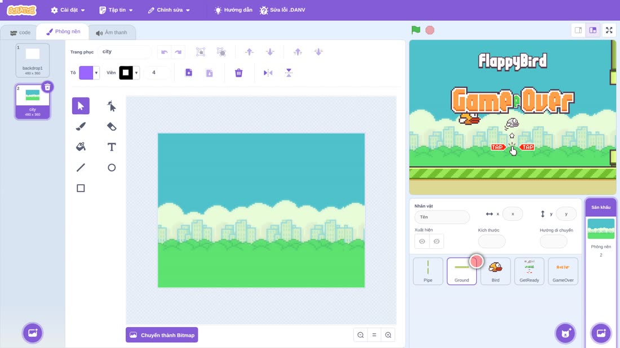Toggle sprite visibility to hidden
620x348 pixels.
pyautogui.click(x=436, y=242)
